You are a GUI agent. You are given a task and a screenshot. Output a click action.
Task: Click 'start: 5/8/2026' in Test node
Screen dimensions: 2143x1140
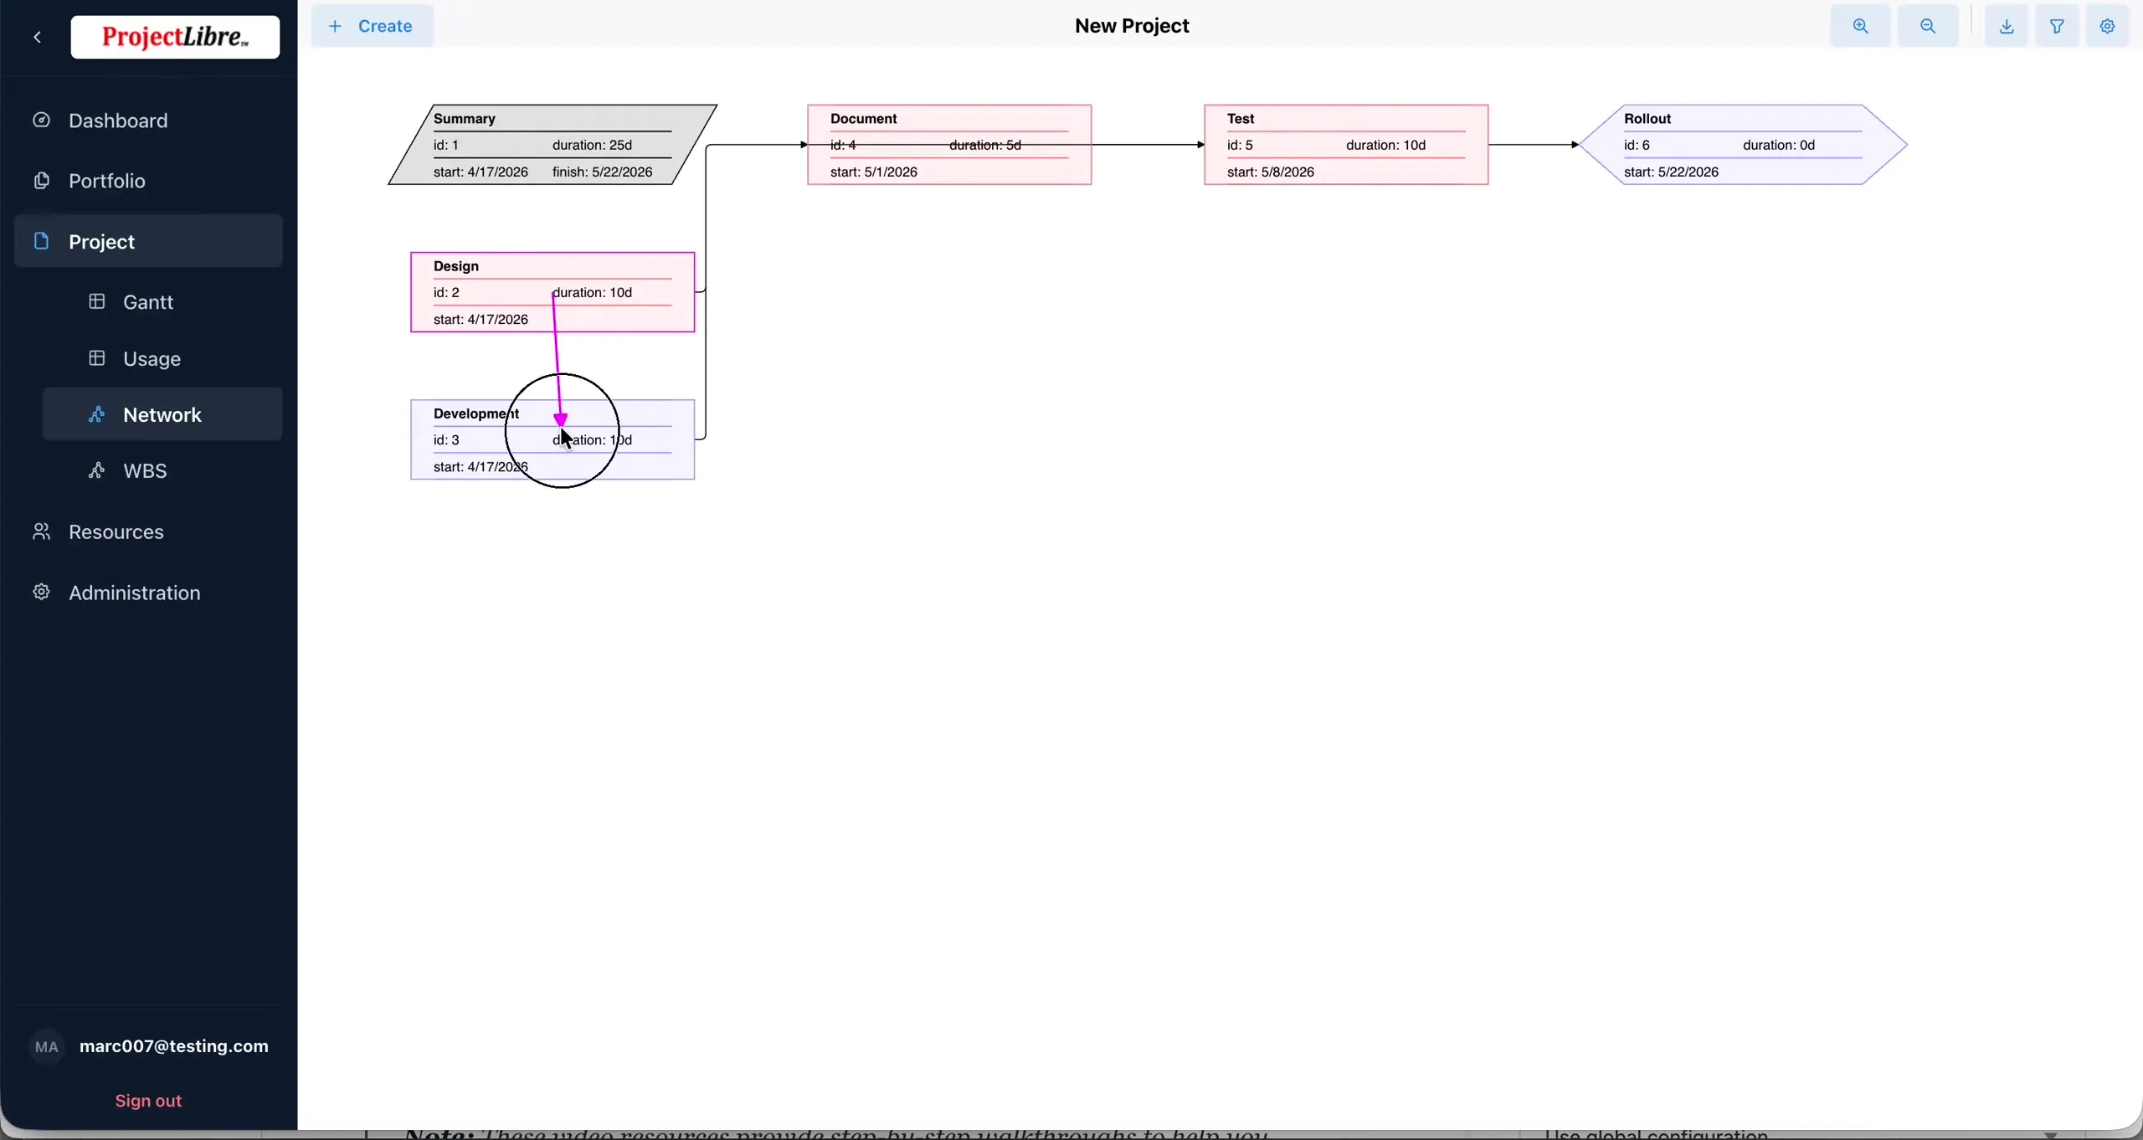click(1271, 172)
